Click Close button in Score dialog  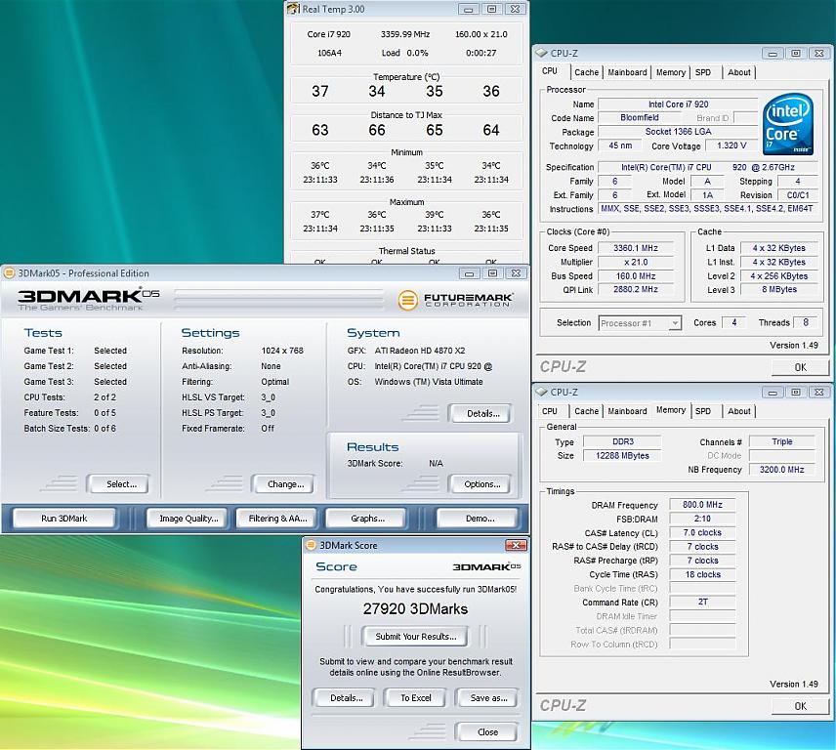point(488,731)
